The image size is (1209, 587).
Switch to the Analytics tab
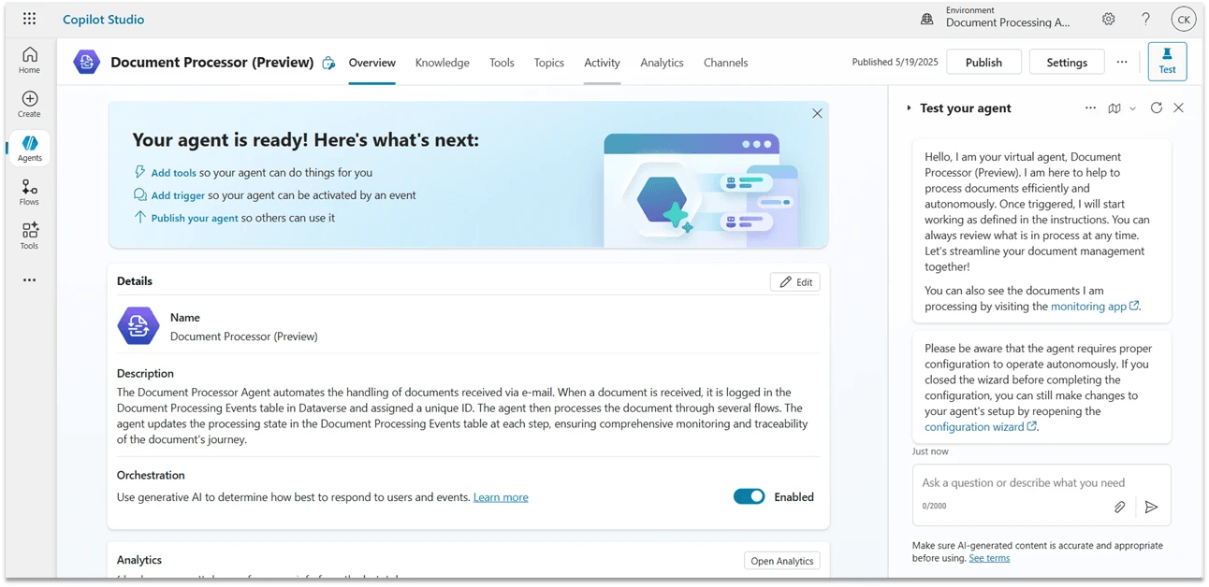click(x=662, y=63)
